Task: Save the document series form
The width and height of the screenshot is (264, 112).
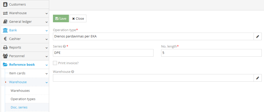Action: pos(61,18)
